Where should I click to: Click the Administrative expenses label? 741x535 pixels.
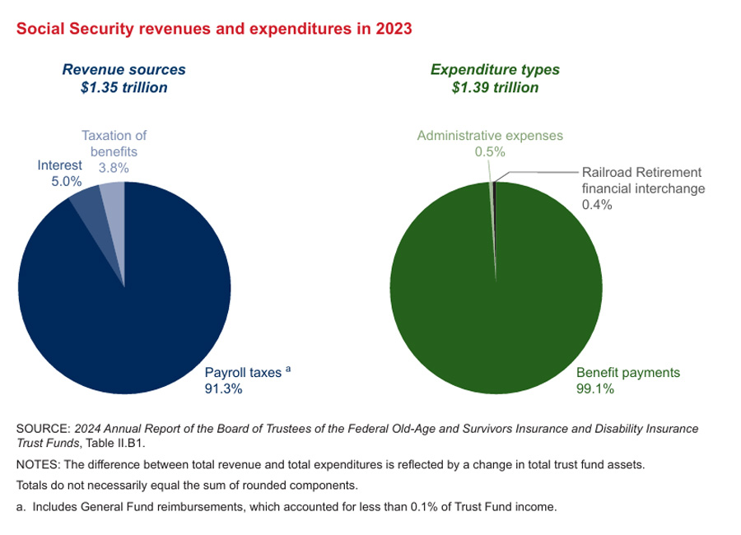[489, 136]
